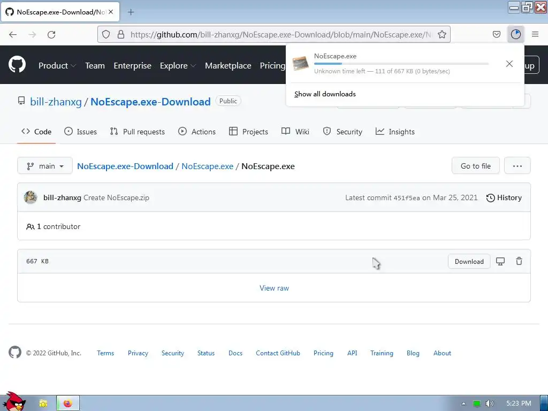Click View raw link

click(x=275, y=288)
